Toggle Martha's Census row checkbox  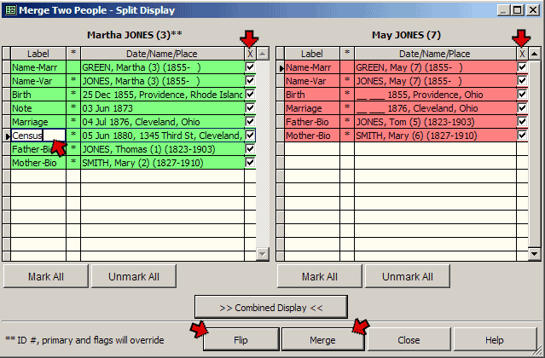[x=250, y=135]
